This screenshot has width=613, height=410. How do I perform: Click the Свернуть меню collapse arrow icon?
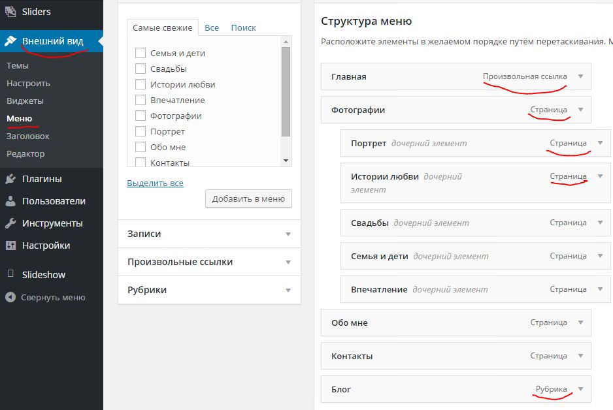pos(10,298)
